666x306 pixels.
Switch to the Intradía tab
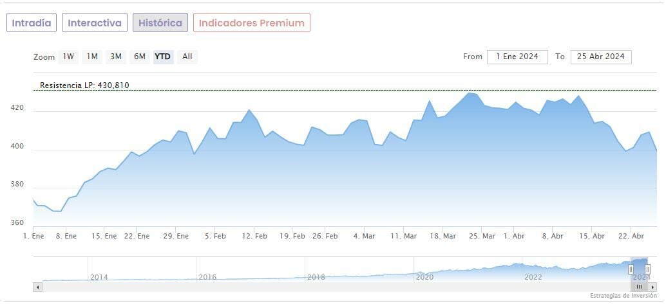(x=32, y=22)
